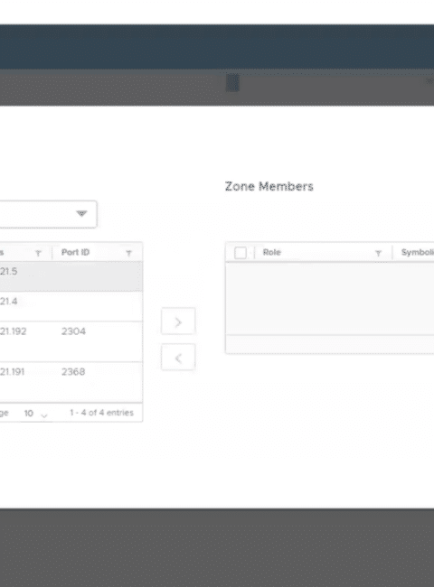Select the row ending in 21.4
Screen dimensions: 434x587
[71, 306]
